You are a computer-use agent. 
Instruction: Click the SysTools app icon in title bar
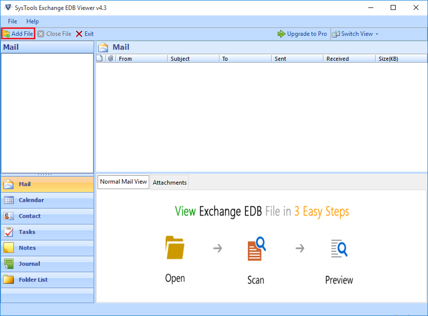[8, 7]
